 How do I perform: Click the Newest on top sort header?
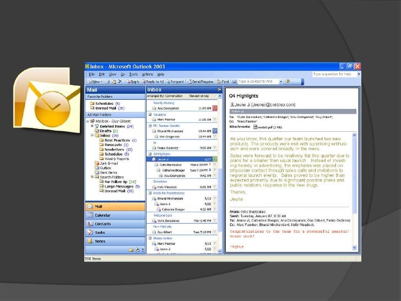(x=199, y=96)
